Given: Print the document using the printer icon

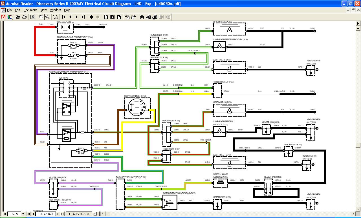Looking at the screenshot, I should [x=24, y=17].
